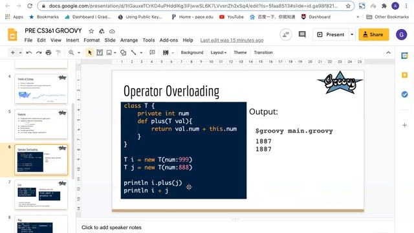Click the Background button
414x233 pixels.
click(x=192, y=52)
